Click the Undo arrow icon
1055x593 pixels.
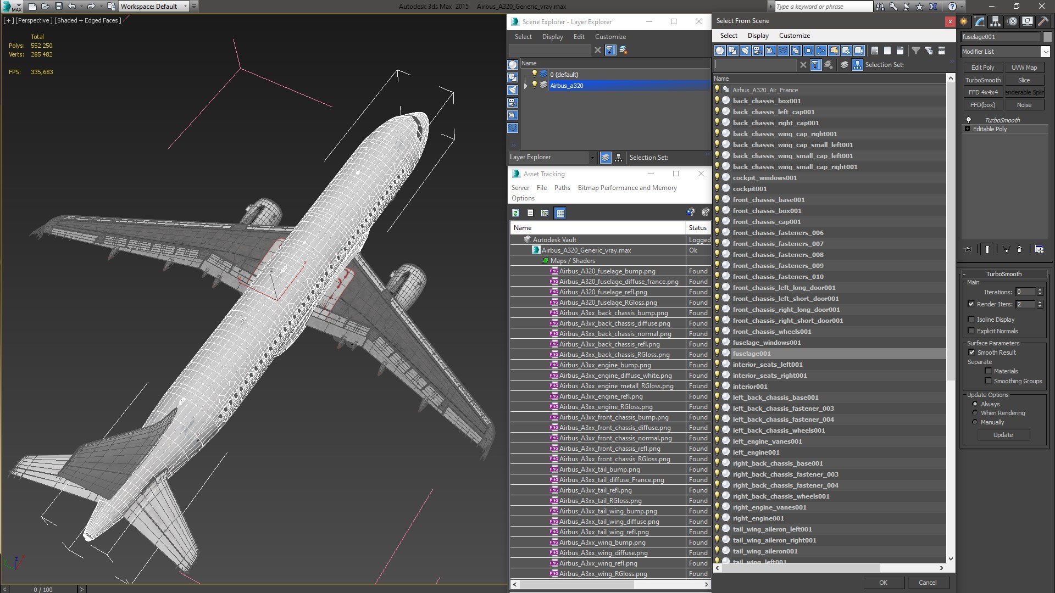(x=71, y=7)
